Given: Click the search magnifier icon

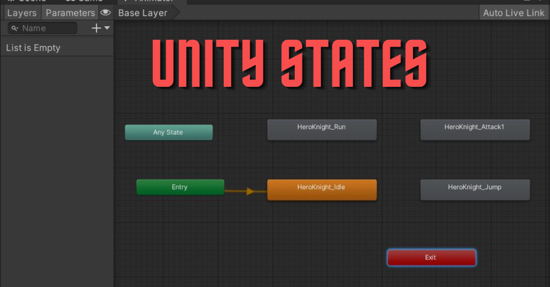Looking at the screenshot, I should (x=15, y=28).
